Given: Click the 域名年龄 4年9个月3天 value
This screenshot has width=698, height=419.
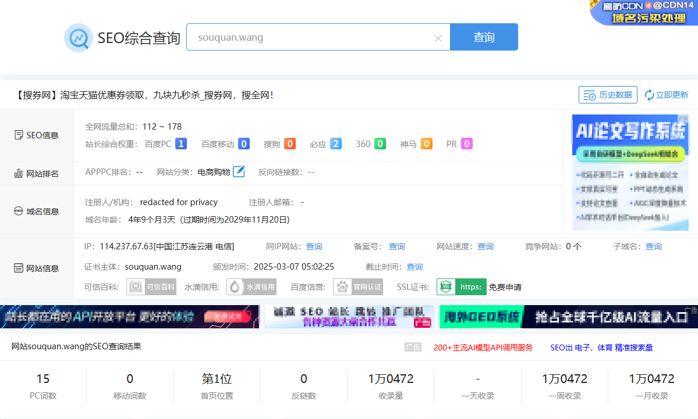Looking at the screenshot, I should point(152,220).
